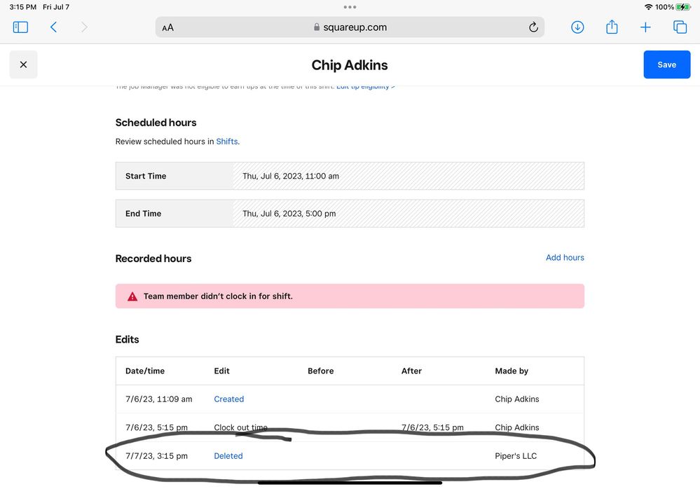Reload the page with the refresh icon
This screenshot has width=700, height=489.
[533, 27]
